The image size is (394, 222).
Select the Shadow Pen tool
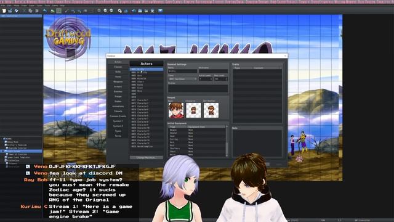point(92,11)
